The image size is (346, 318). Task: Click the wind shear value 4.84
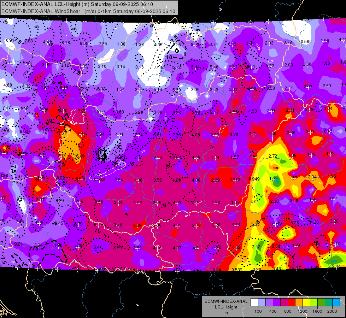254,157
